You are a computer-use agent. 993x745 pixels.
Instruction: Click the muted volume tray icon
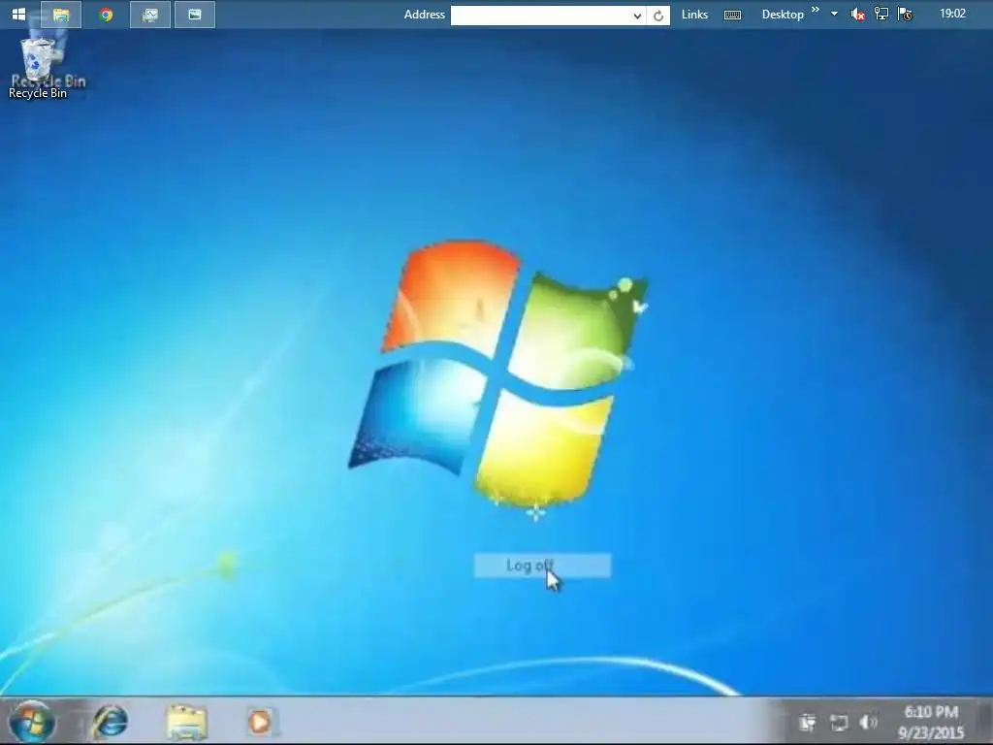click(x=857, y=14)
